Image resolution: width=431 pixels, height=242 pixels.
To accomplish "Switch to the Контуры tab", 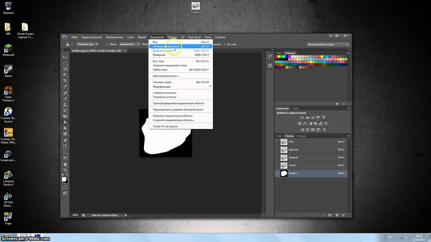I will click(x=301, y=136).
